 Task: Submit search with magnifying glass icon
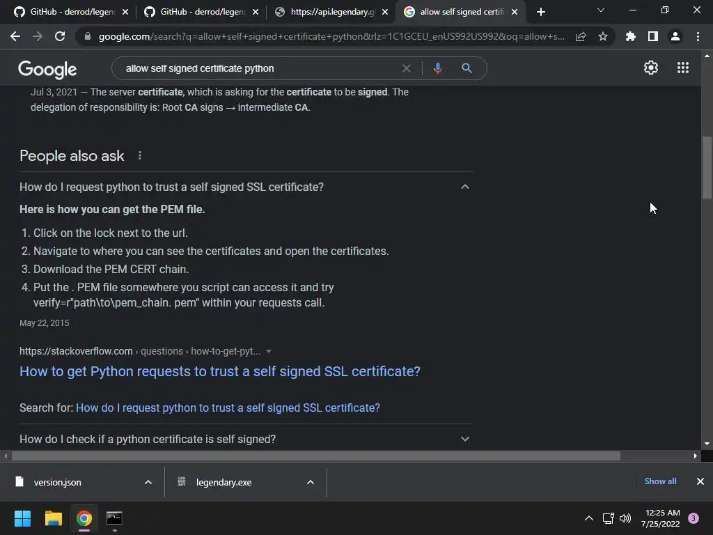(x=467, y=68)
